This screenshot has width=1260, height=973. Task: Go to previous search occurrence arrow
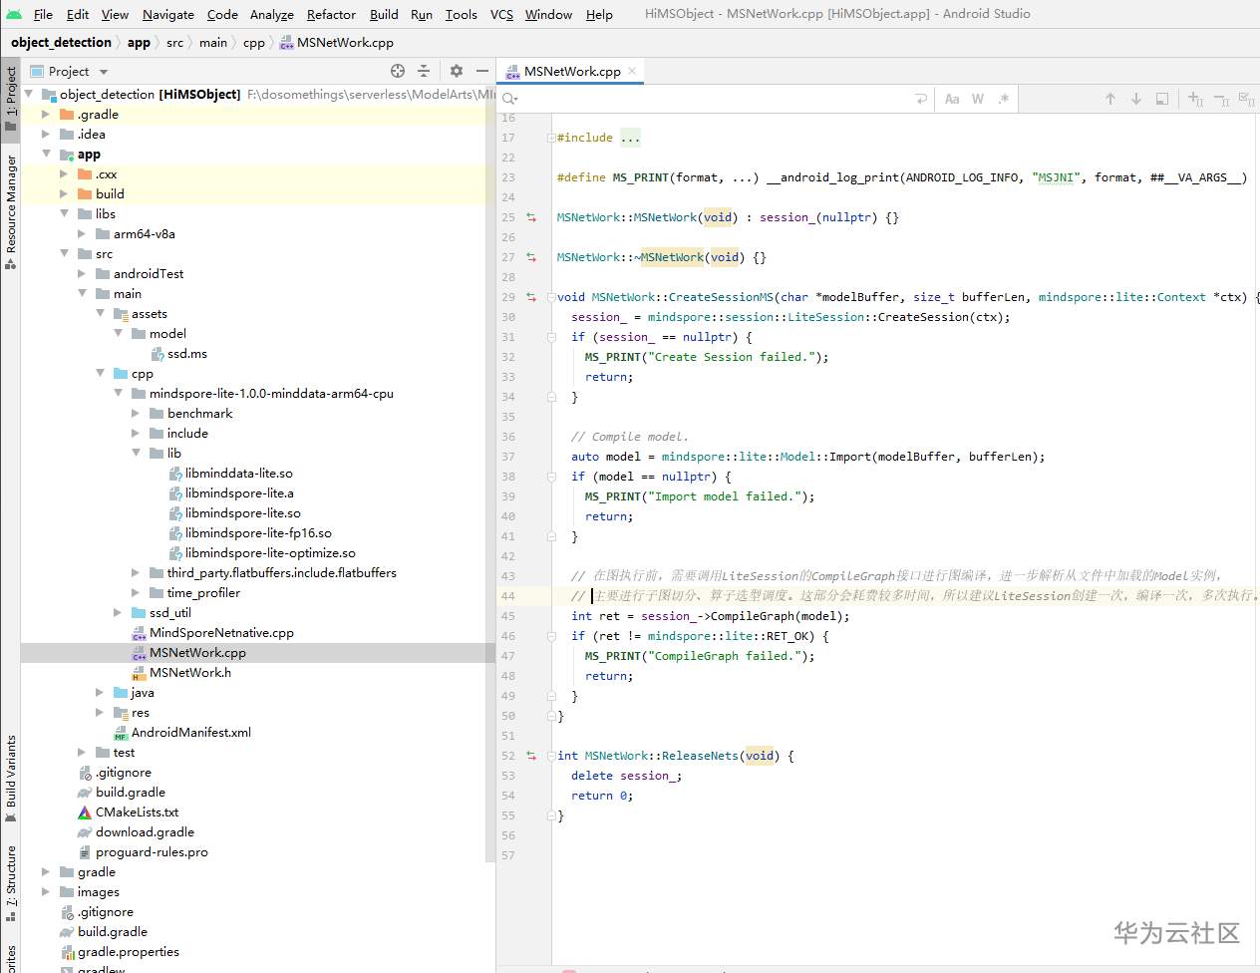(1109, 99)
